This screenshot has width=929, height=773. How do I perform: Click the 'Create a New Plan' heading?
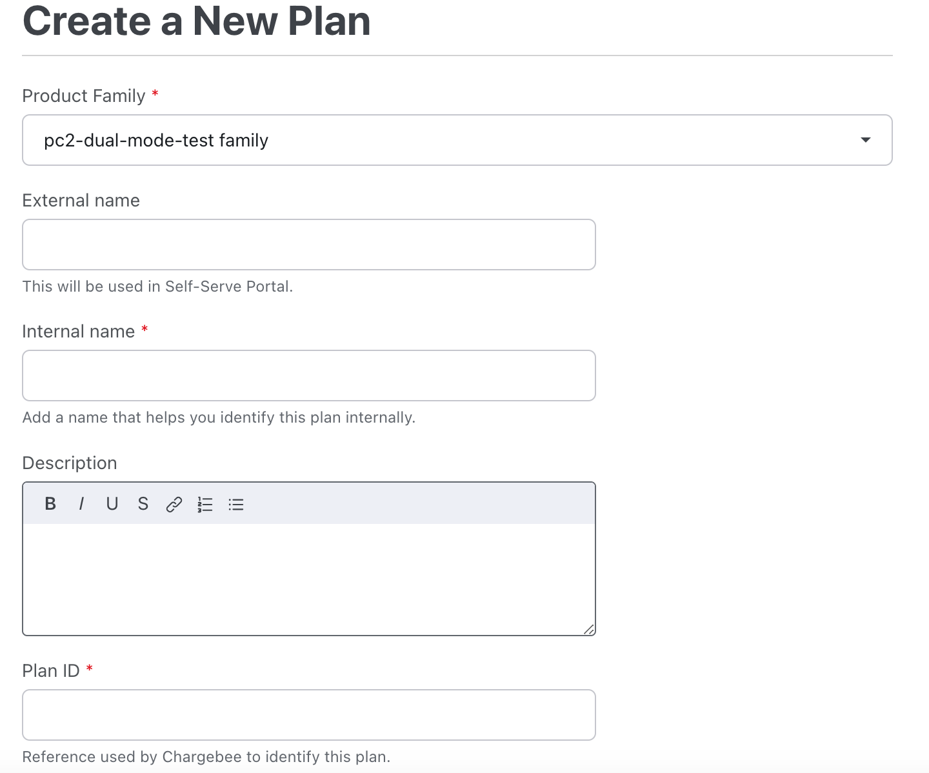pyautogui.click(x=197, y=21)
